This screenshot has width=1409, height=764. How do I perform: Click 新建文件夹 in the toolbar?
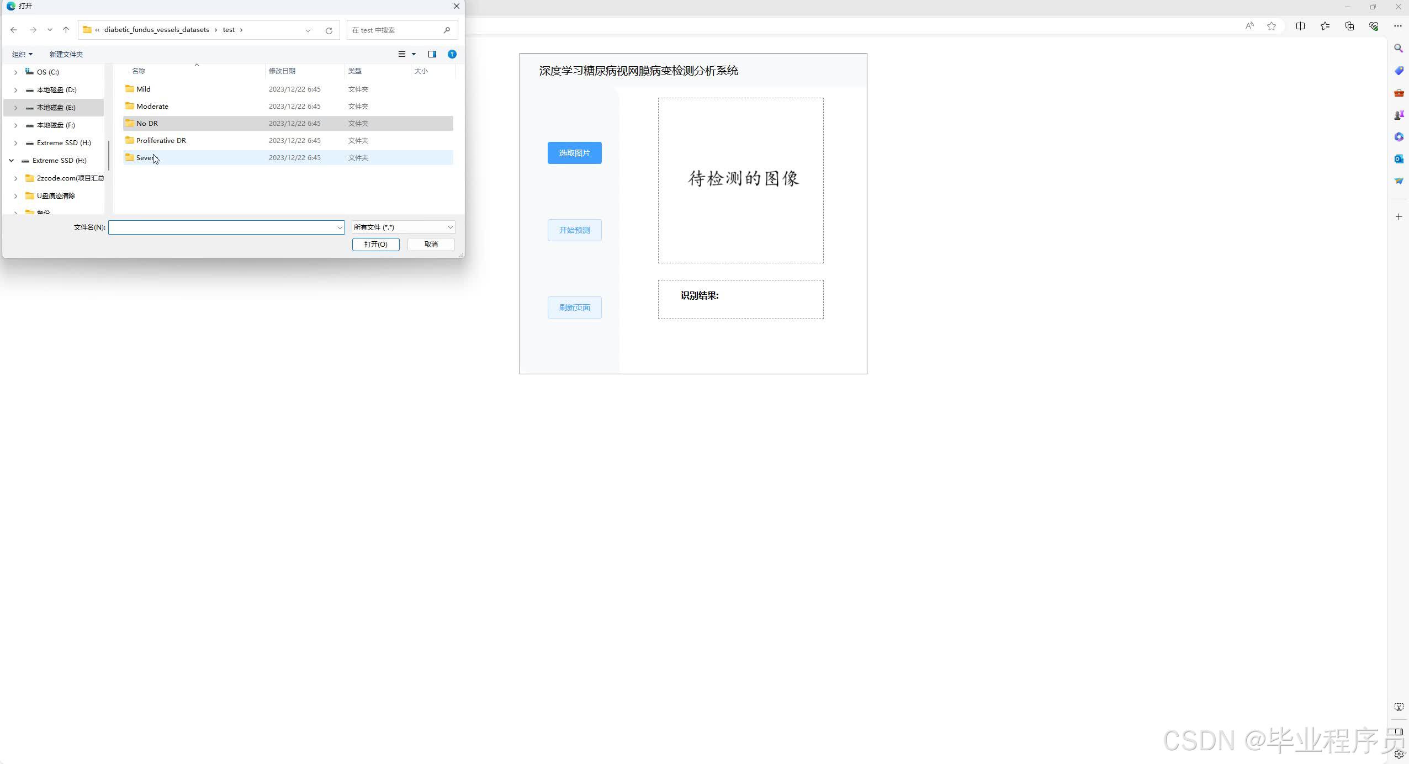pos(66,54)
